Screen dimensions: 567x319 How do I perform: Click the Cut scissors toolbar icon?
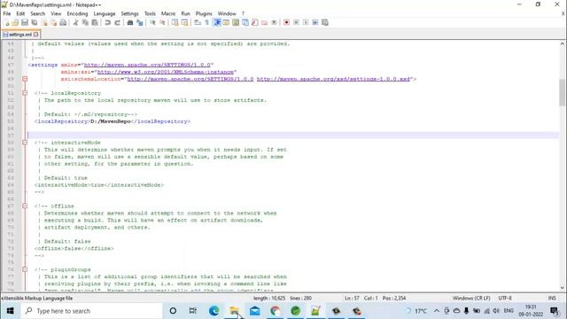point(75,22)
